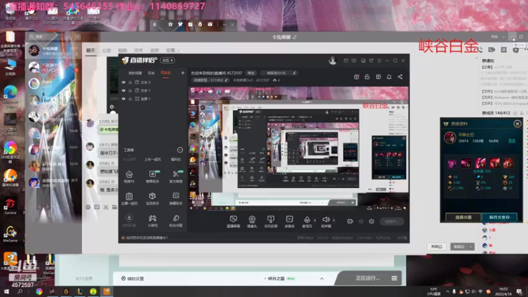Open the 粉丝点歌 tool
This screenshot has width=528, height=297.
(x=176, y=220)
